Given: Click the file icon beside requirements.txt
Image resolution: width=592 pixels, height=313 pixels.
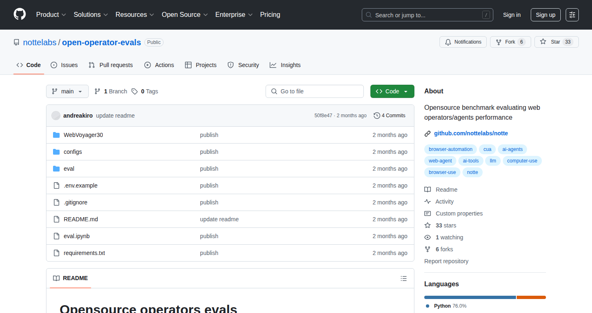Looking at the screenshot, I should (56, 253).
